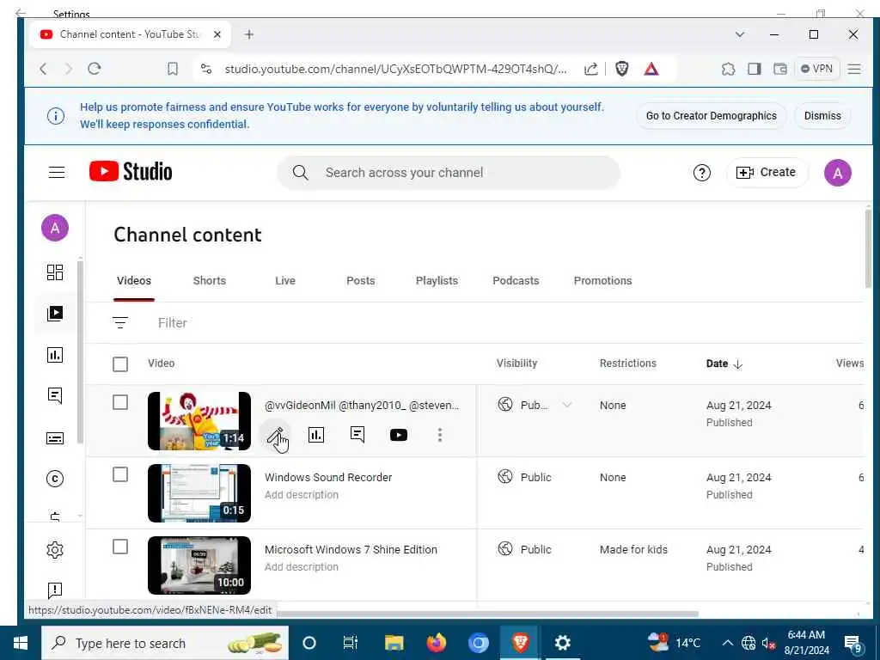Switch to the Videos tab

point(133,281)
